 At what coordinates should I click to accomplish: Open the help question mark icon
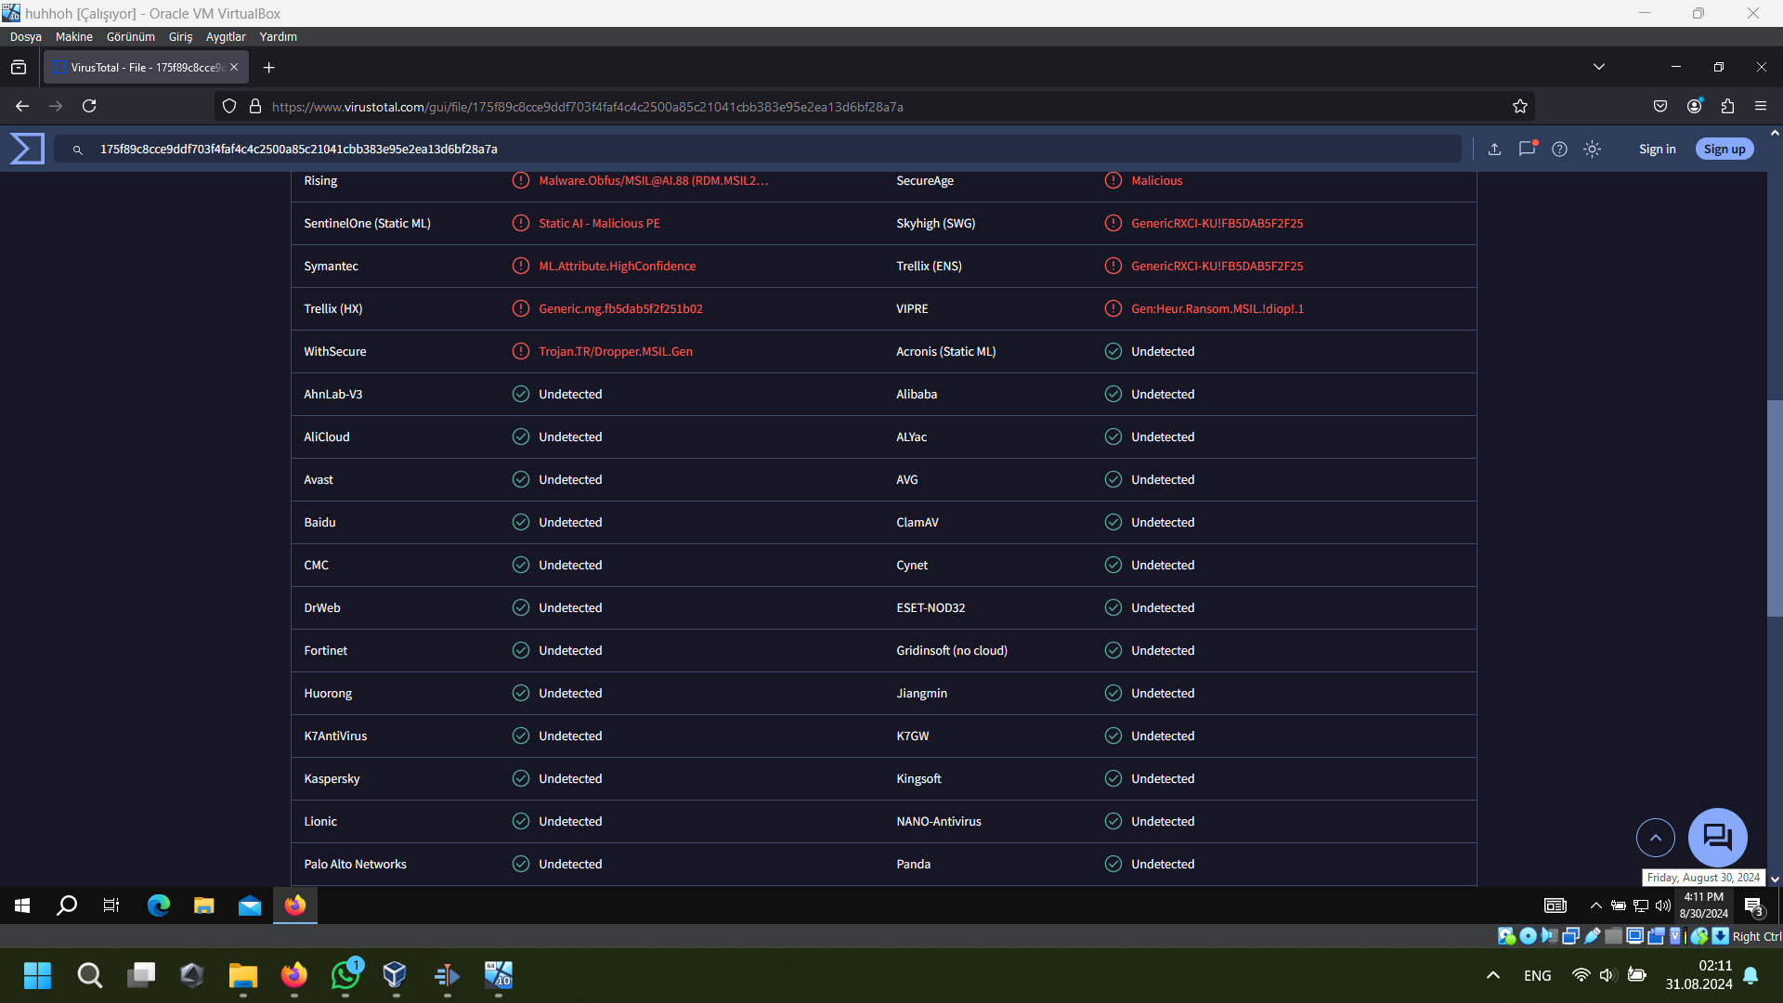1559,149
